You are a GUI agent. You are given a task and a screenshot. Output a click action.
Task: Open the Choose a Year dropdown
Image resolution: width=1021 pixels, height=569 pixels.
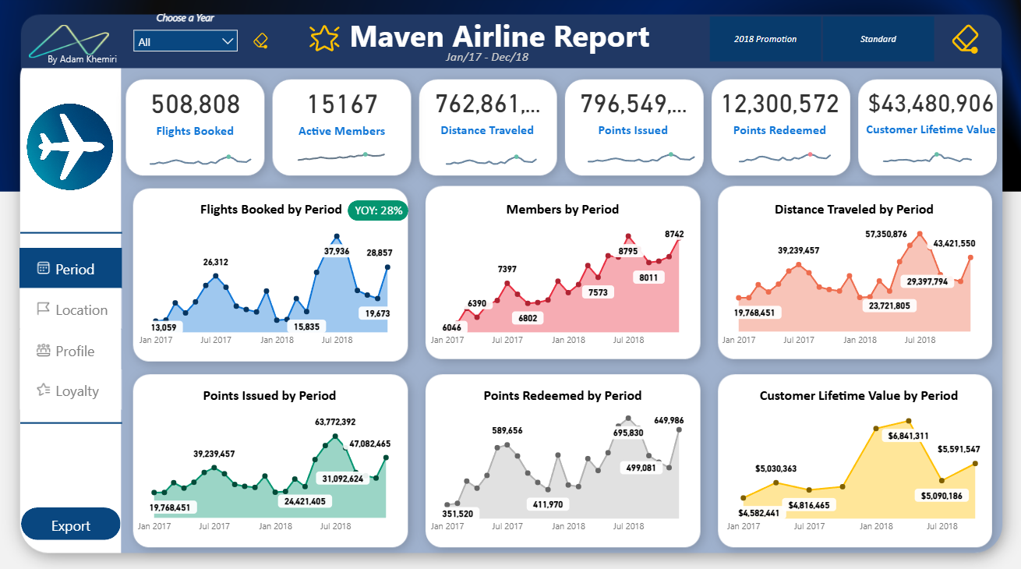(185, 41)
